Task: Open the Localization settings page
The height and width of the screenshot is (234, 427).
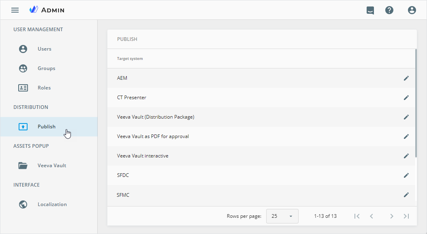Action: [x=52, y=204]
